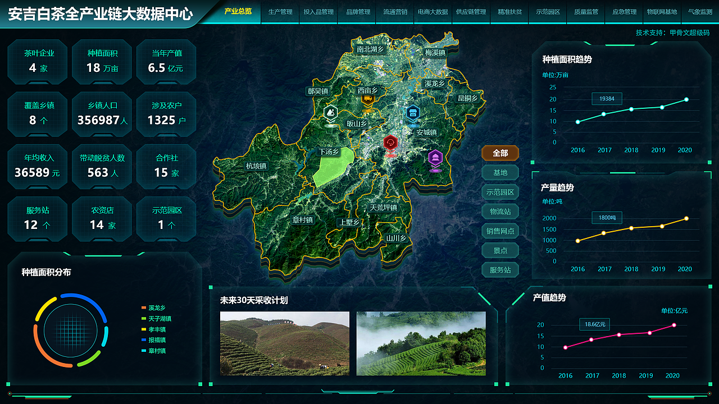Click yellow 孝丰镇 legend swatch
Screen dimensions: 719x404
point(144,329)
